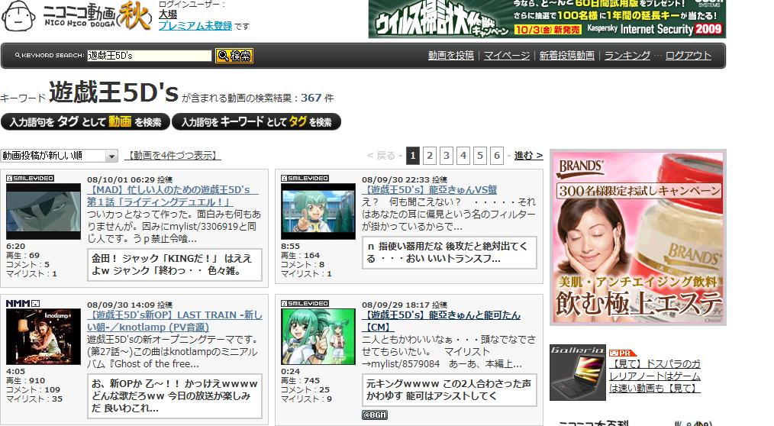Open title link 【MAD】忙しい人のための遊戯王5D's
Viewport: 774px width, 426px height.
tap(173, 196)
